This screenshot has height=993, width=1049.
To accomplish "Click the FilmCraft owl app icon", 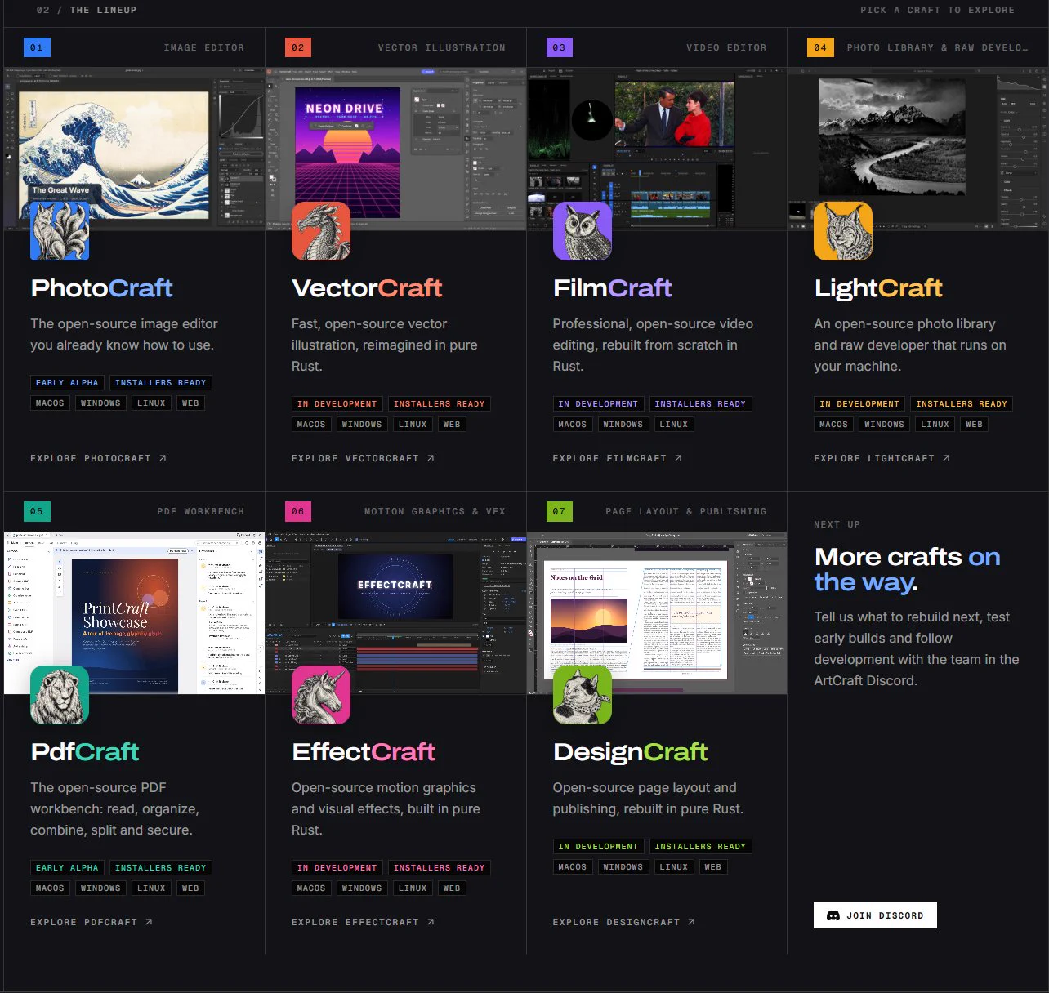I will [583, 231].
